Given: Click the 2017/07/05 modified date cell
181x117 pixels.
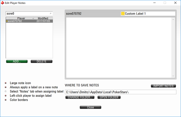Looking at the screenshot, I should (x=43, y=21).
